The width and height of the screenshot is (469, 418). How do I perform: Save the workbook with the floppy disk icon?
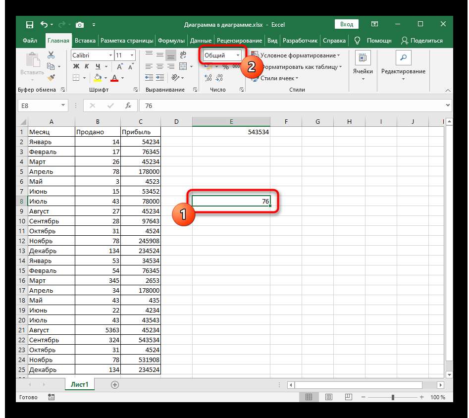[x=30, y=25]
